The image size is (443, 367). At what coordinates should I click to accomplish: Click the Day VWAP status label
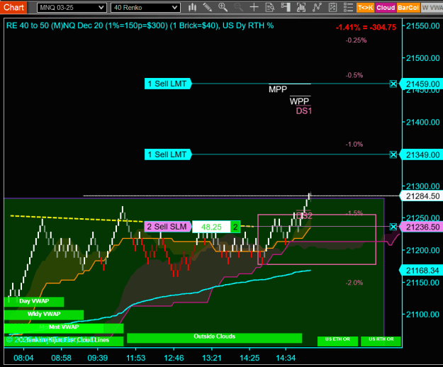tap(34, 302)
